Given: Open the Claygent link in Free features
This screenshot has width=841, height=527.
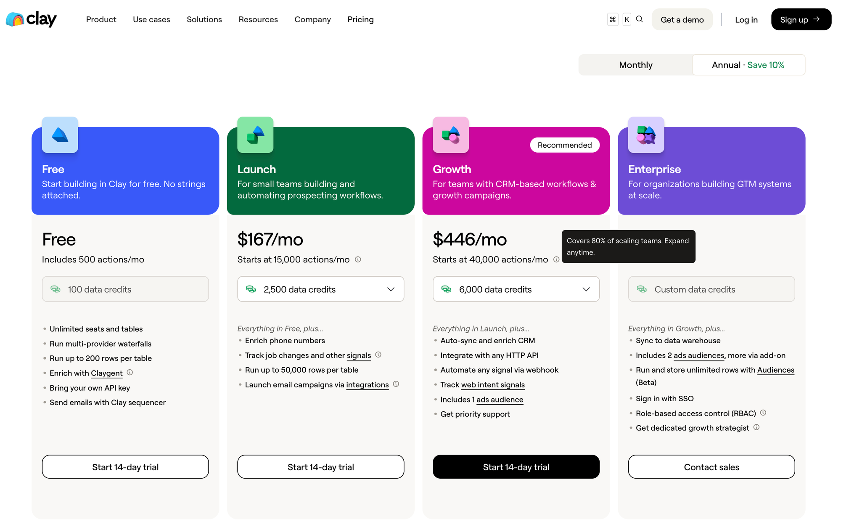Looking at the screenshot, I should tap(106, 373).
